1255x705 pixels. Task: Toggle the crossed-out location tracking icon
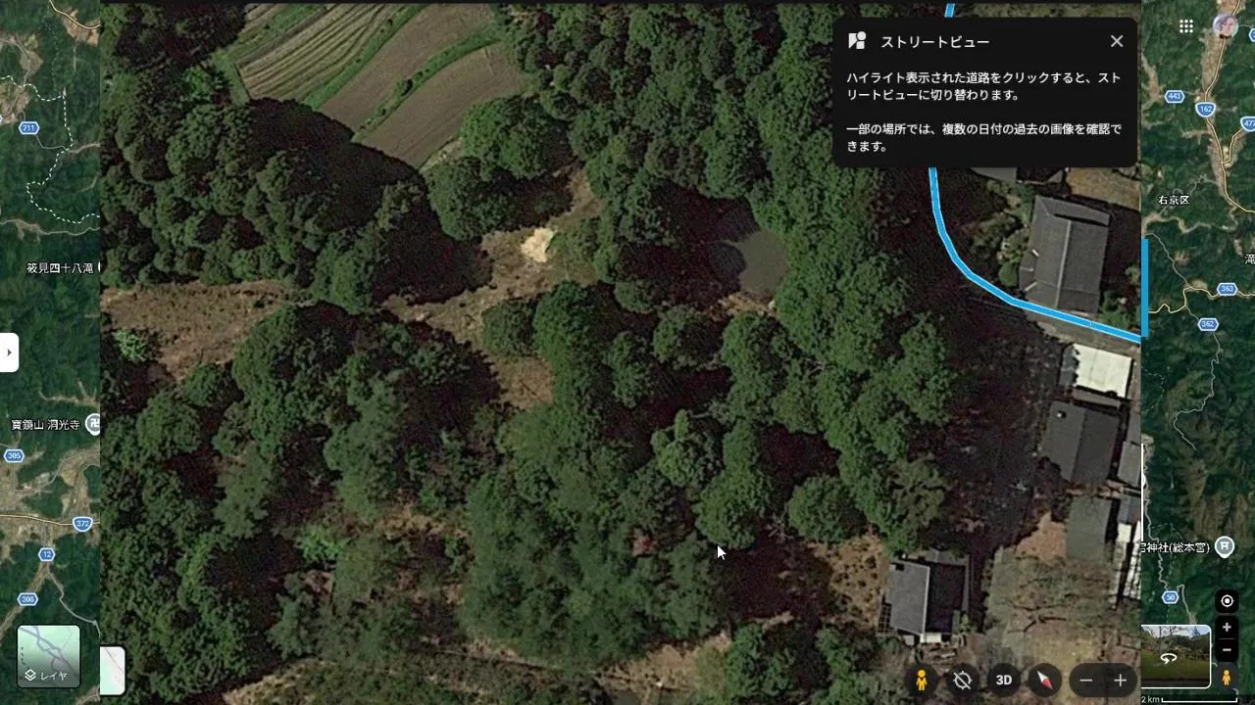pos(963,680)
